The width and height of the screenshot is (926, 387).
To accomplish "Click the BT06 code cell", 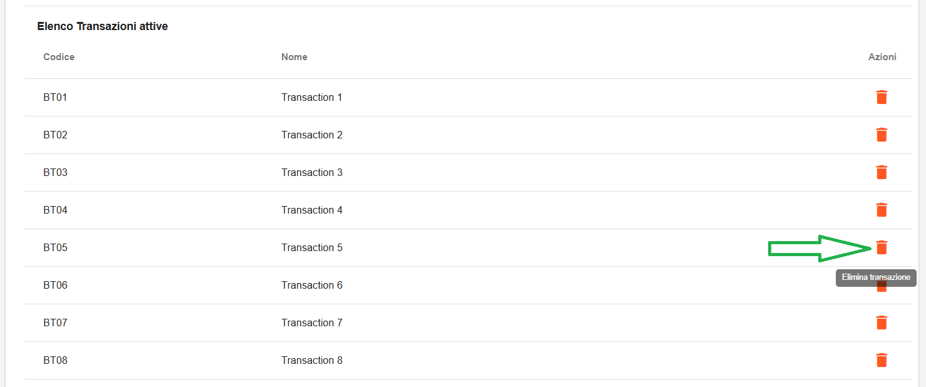I will pos(55,285).
